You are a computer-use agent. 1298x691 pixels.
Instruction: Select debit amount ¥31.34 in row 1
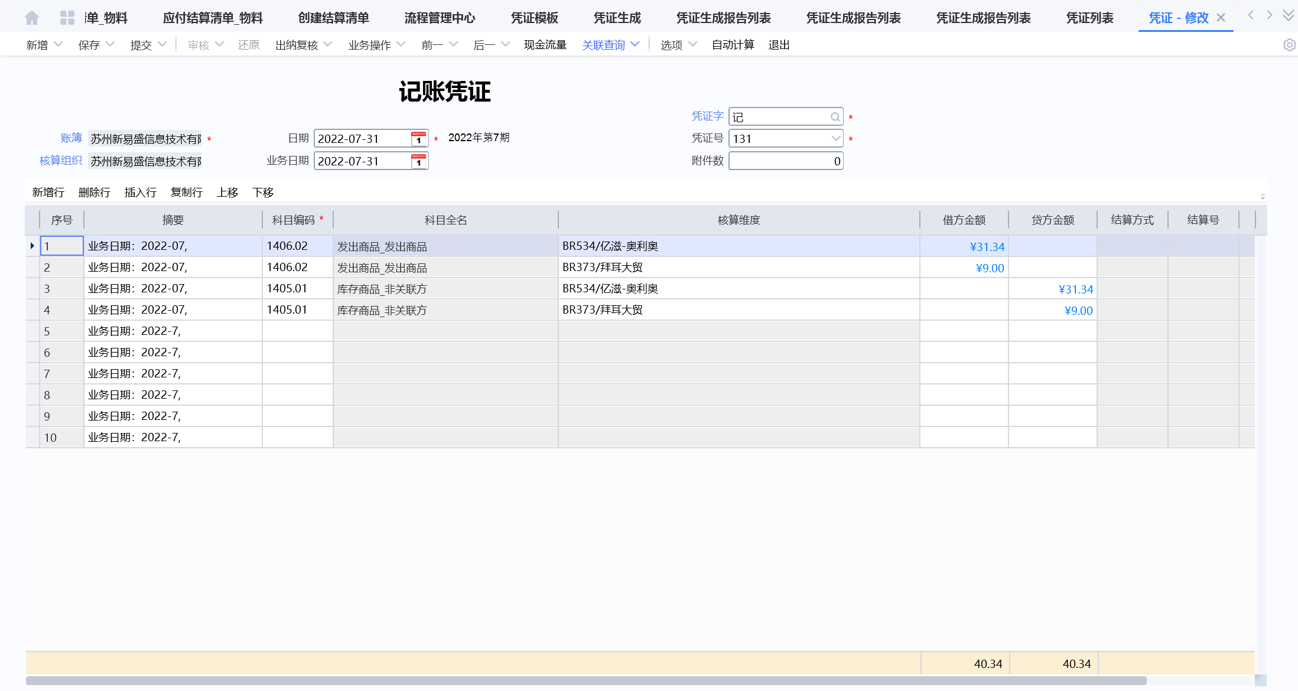[x=987, y=247]
